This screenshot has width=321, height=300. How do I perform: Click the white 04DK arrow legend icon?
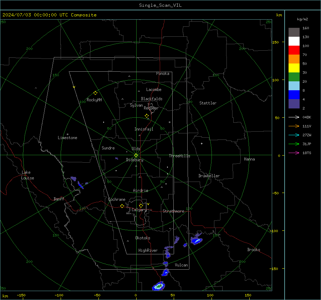(294, 117)
